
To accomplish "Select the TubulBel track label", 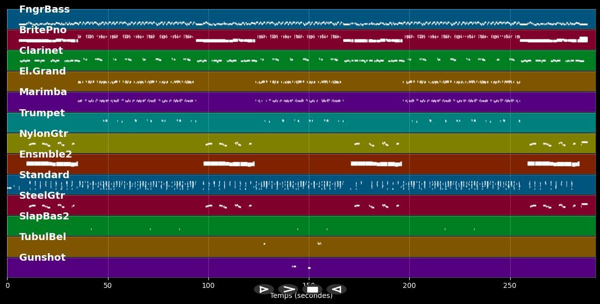I will pos(43,237).
